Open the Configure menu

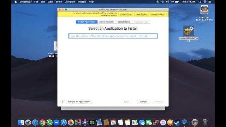[x=70, y=2]
